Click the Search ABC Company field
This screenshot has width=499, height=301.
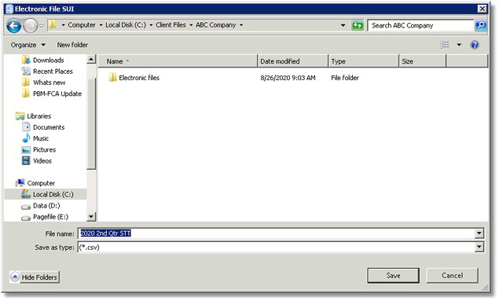pyautogui.click(x=420, y=25)
